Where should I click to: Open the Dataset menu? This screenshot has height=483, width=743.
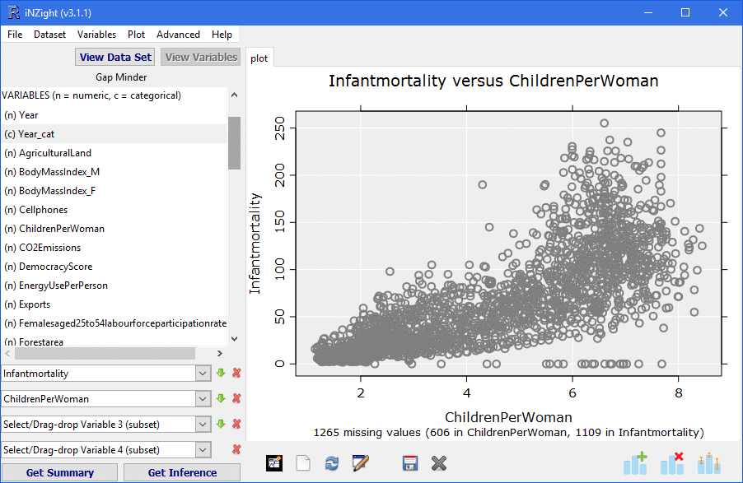(x=50, y=35)
